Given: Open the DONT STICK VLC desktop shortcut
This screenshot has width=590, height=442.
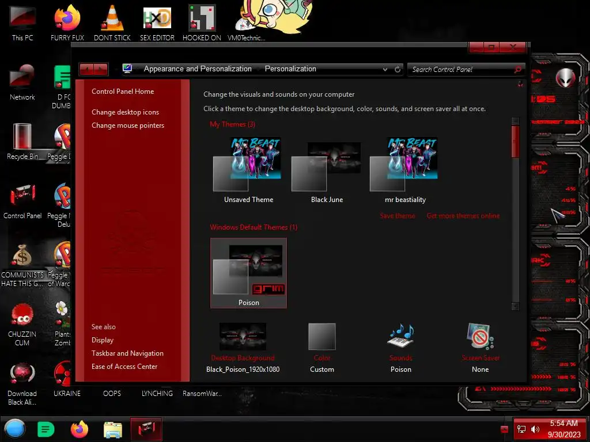Looking at the screenshot, I should pos(112,22).
